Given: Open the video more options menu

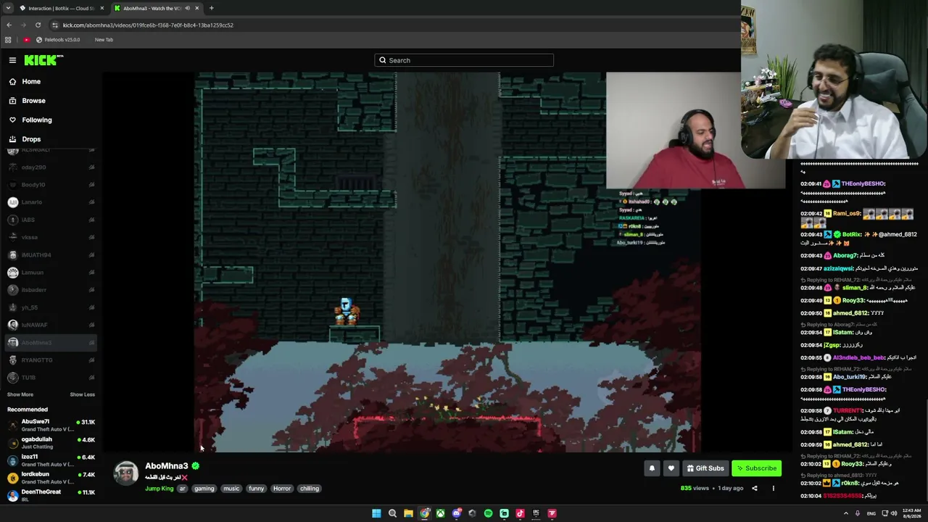Looking at the screenshot, I should (x=773, y=489).
